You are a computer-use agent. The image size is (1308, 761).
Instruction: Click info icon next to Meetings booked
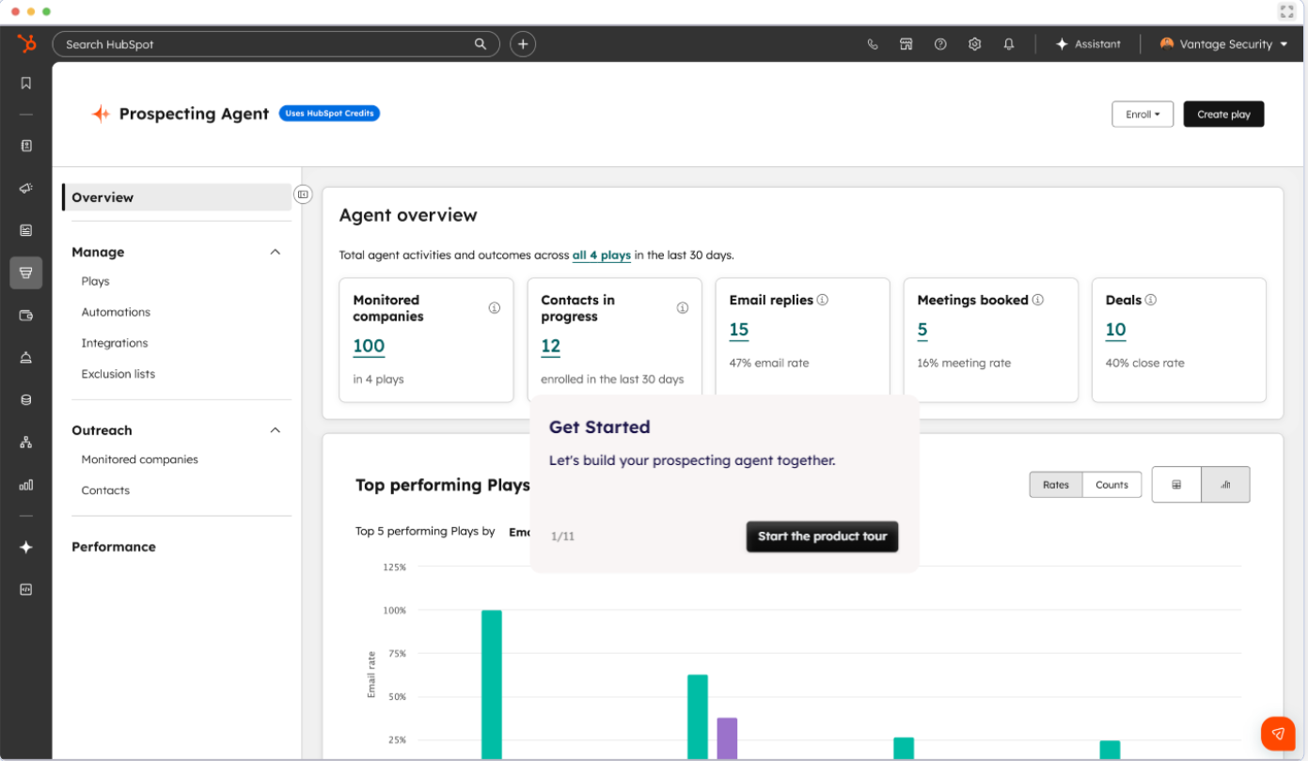[1038, 301]
